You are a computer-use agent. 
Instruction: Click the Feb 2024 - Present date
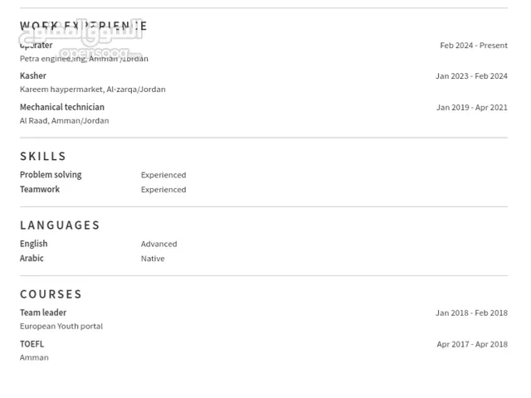[x=474, y=46]
